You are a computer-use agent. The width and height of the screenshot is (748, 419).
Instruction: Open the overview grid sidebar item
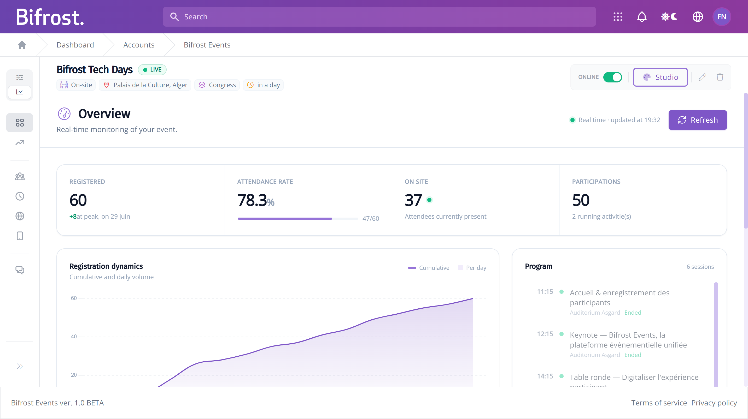(x=19, y=123)
